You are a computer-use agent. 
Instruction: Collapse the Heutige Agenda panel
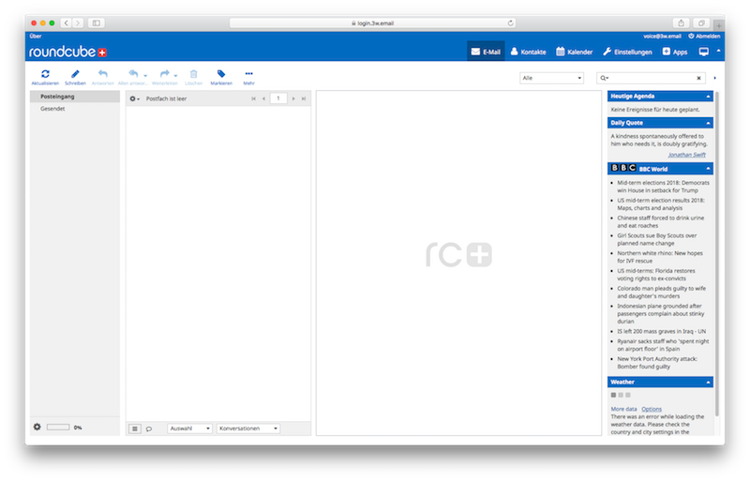(709, 96)
